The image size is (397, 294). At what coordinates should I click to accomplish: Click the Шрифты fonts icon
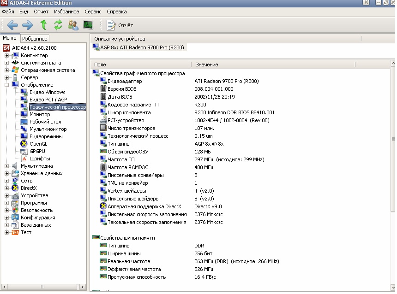pos(24,159)
